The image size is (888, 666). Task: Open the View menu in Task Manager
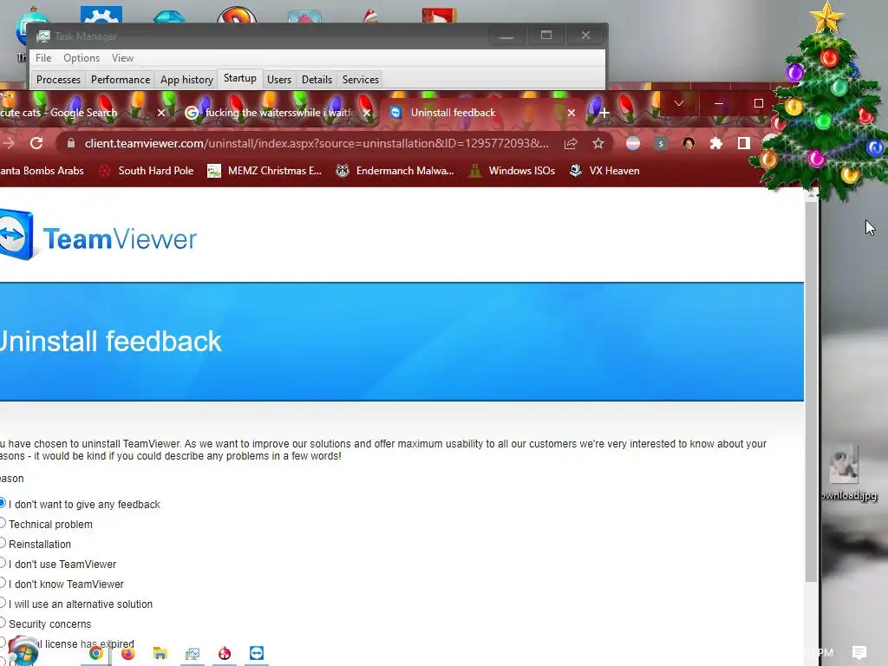point(122,58)
